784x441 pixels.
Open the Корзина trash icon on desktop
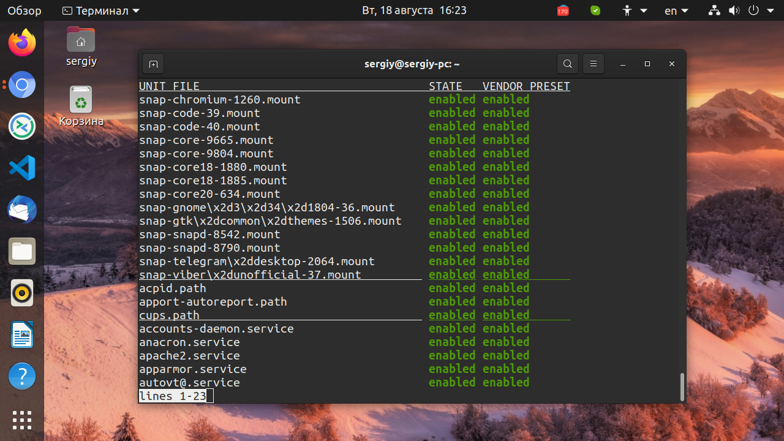tap(81, 106)
